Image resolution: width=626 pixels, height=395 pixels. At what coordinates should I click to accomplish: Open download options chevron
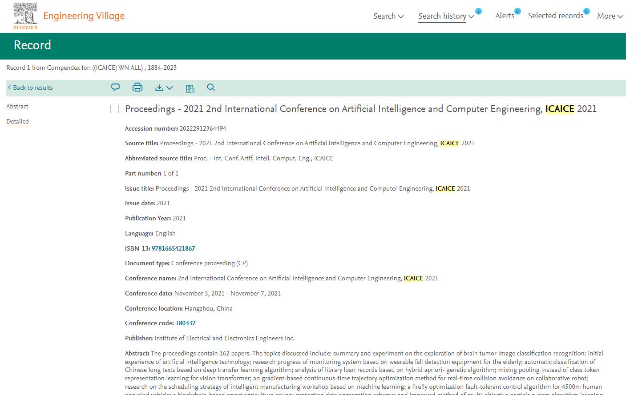(170, 88)
